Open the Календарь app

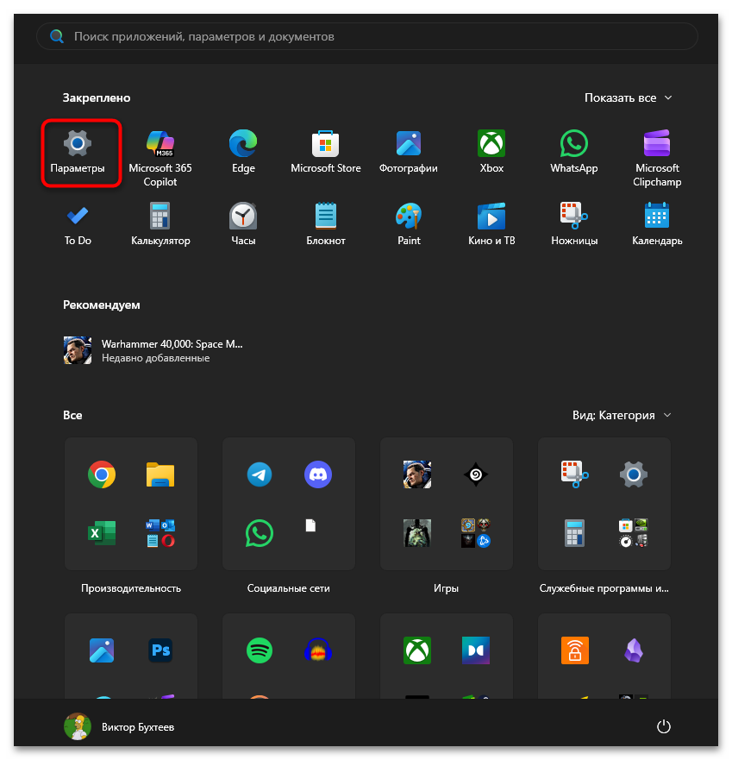[657, 223]
